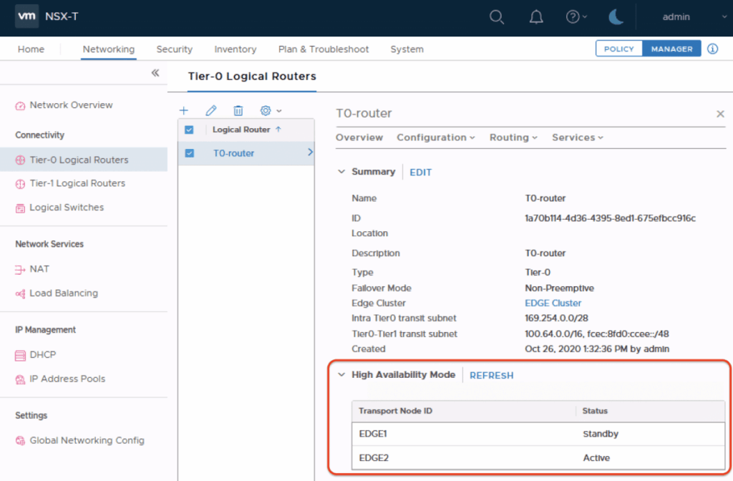This screenshot has height=481, width=733.
Task: Switch to MANAGER mode
Action: click(671, 49)
